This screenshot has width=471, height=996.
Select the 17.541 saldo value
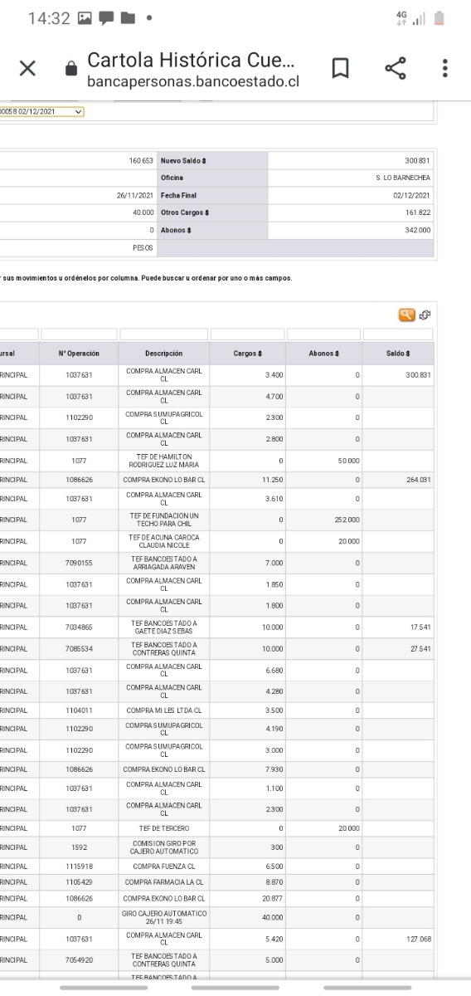(x=421, y=627)
